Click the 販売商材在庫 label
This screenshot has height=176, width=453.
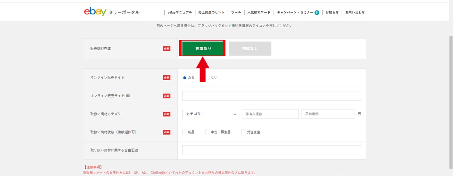tap(101, 48)
